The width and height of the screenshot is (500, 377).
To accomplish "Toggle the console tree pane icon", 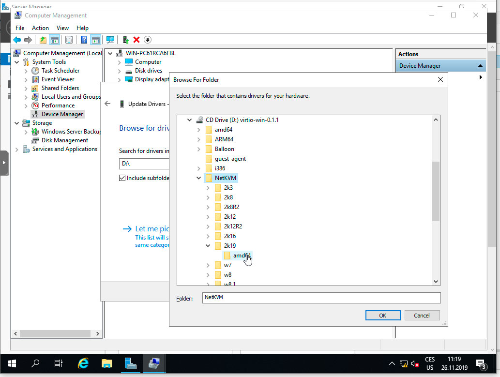I will pos(54,39).
